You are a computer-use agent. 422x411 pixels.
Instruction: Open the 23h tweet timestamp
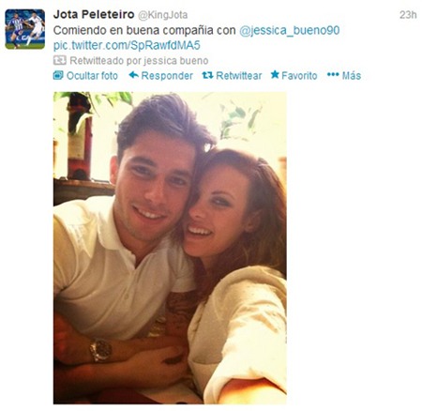point(408,15)
